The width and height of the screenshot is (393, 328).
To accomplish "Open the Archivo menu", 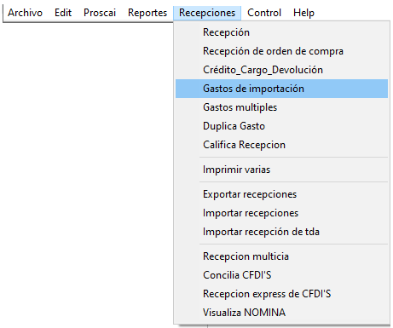I will coord(25,13).
